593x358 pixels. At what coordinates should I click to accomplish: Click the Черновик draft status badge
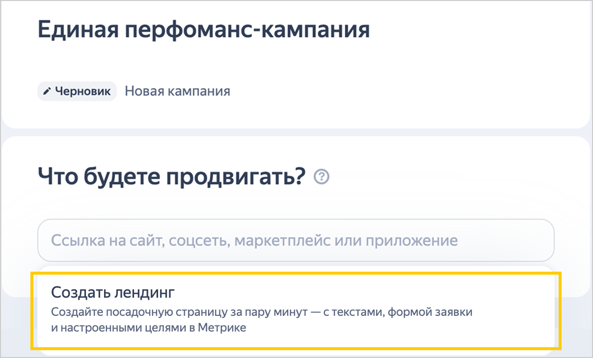point(77,91)
